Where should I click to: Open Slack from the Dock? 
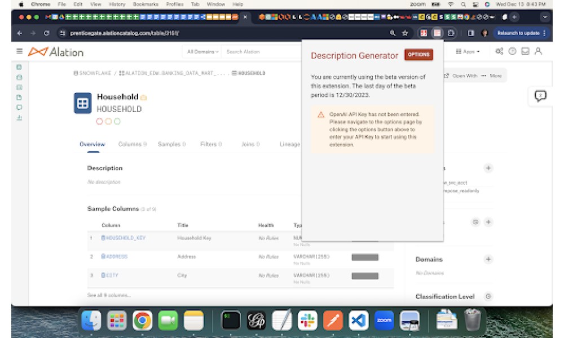point(307,321)
